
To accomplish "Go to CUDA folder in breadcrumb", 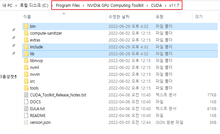I will coord(156,6).
